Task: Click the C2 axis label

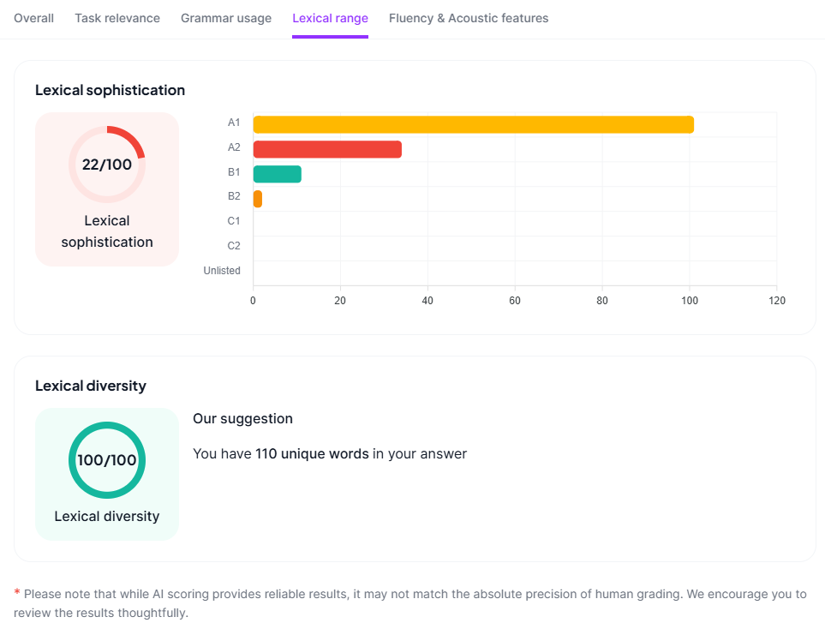Action: coord(234,246)
